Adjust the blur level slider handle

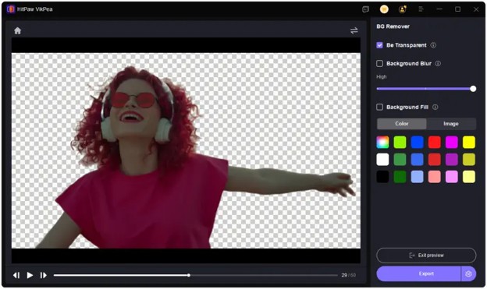pos(473,89)
